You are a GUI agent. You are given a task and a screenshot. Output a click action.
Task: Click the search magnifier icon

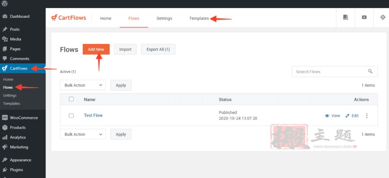[x=370, y=71]
